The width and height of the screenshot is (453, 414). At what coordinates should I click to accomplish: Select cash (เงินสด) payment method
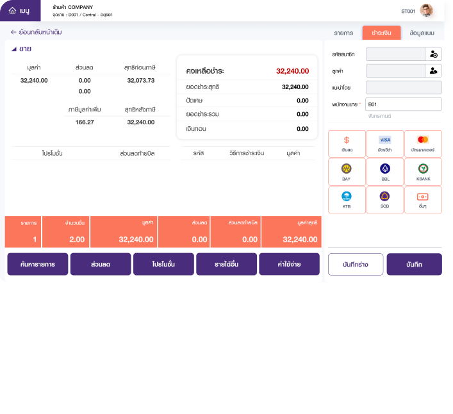(x=347, y=144)
